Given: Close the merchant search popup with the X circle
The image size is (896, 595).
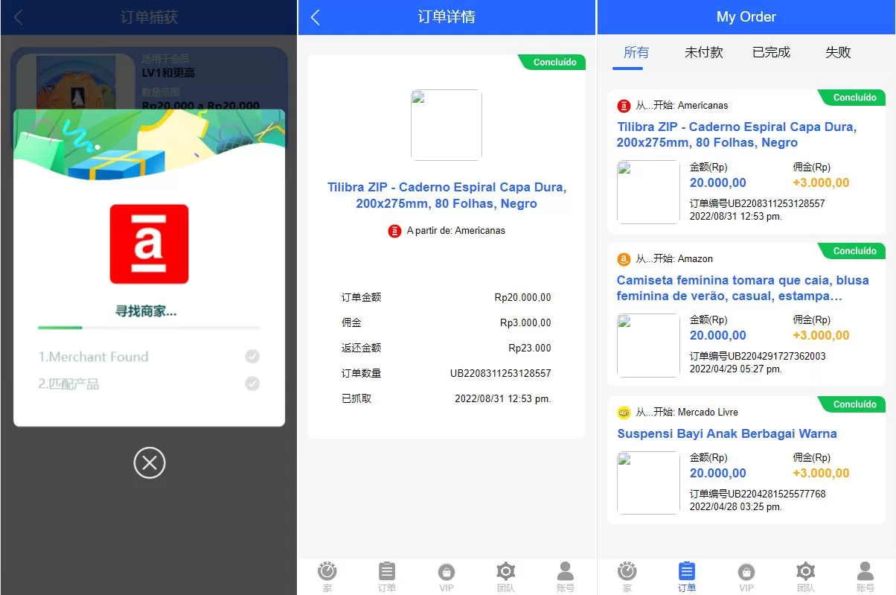Looking at the screenshot, I should coord(149,463).
